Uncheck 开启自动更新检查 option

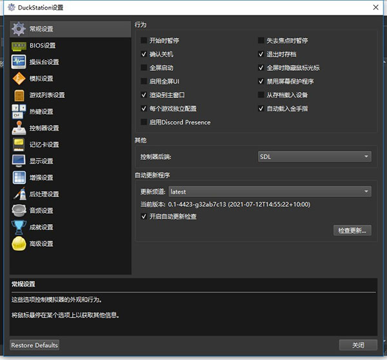click(x=144, y=216)
